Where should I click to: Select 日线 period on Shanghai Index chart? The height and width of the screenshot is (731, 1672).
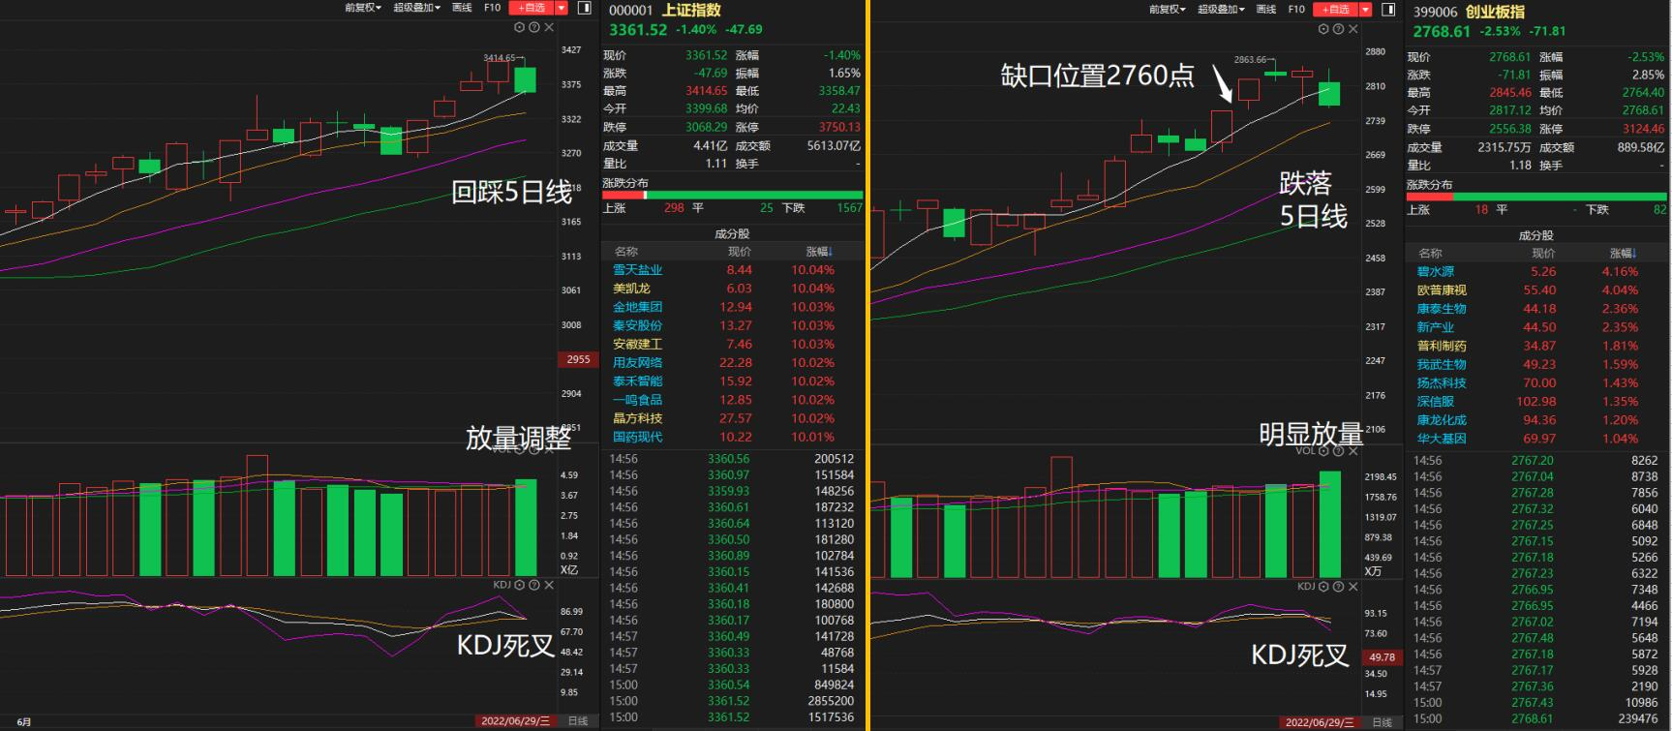coord(578,721)
